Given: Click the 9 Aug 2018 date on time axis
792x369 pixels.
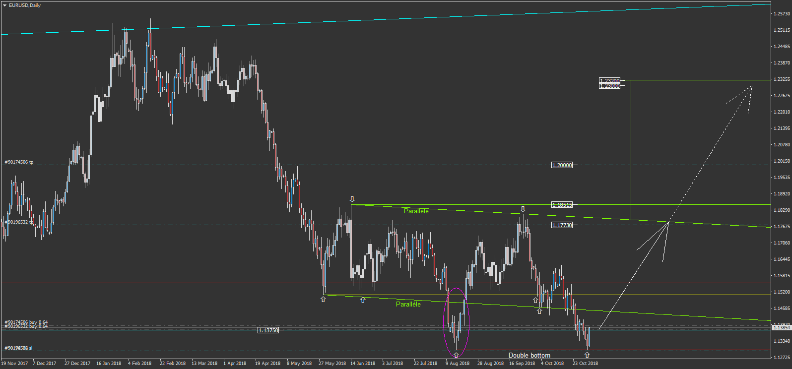Looking at the screenshot, I should click(457, 364).
